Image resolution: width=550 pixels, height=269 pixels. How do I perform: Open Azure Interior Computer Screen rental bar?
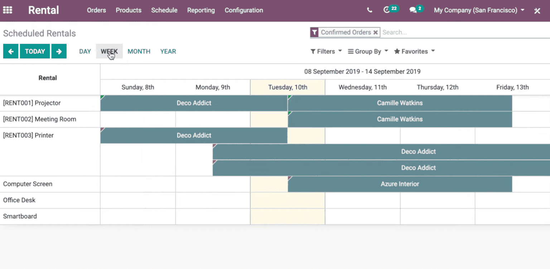400,184
